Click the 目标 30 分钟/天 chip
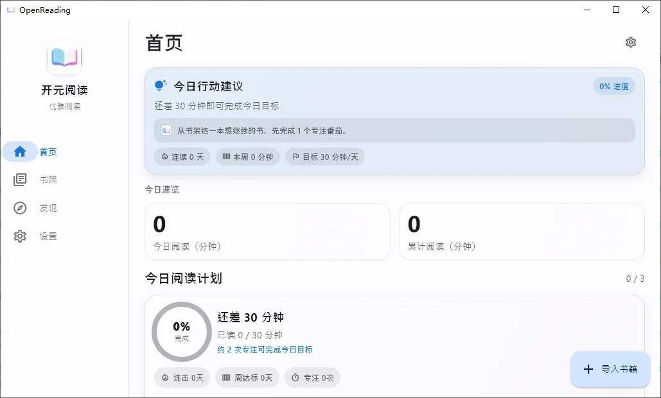 tap(325, 157)
